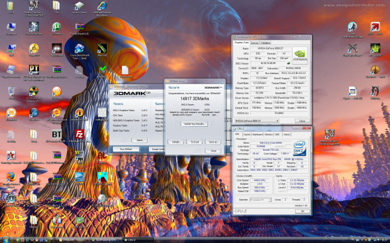Open the Computer desktop icon
Viewport: 390px width, 243px height.
pos(11,26)
